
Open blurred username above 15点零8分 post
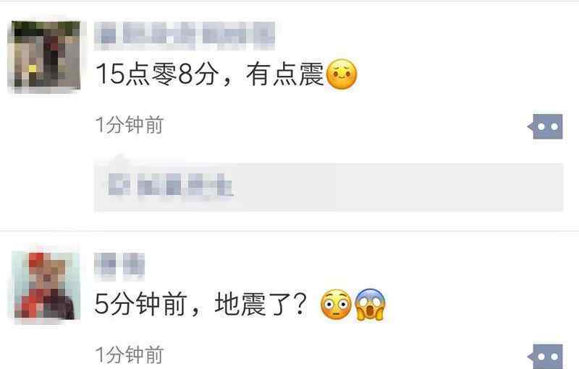185,35
